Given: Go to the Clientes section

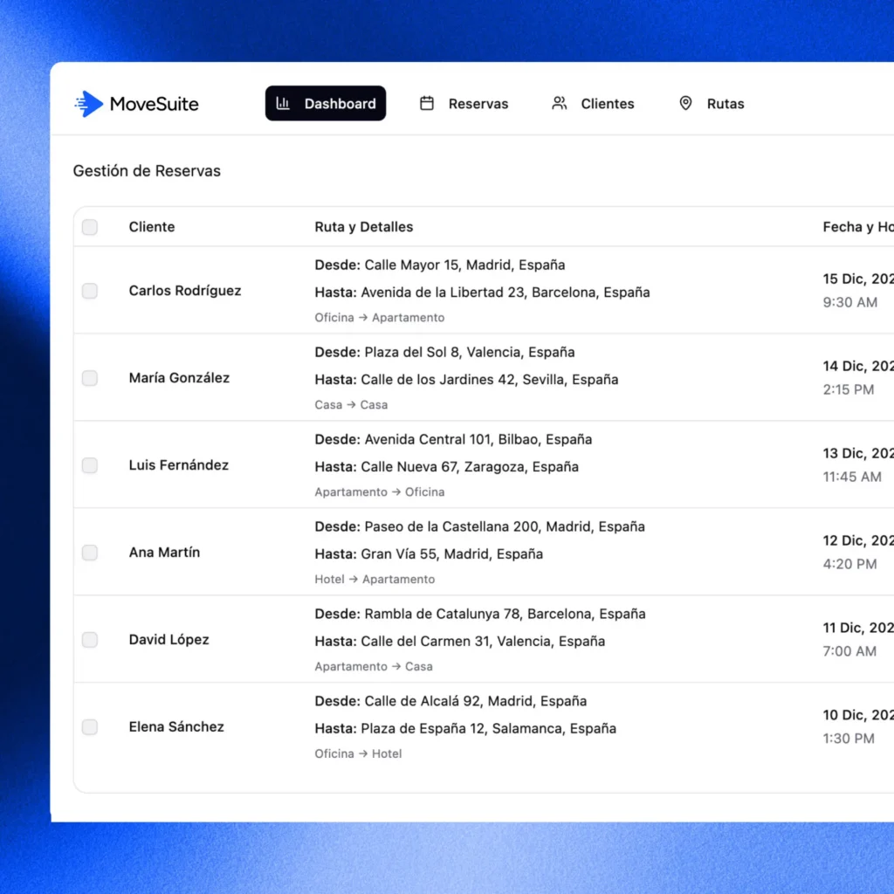Looking at the screenshot, I should tap(607, 104).
